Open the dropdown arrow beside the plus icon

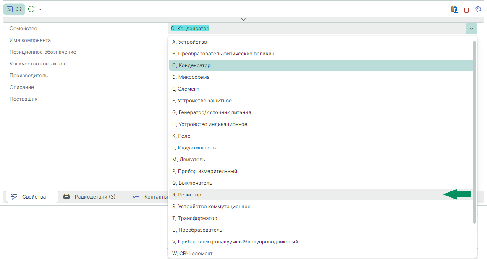pos(40,9)
